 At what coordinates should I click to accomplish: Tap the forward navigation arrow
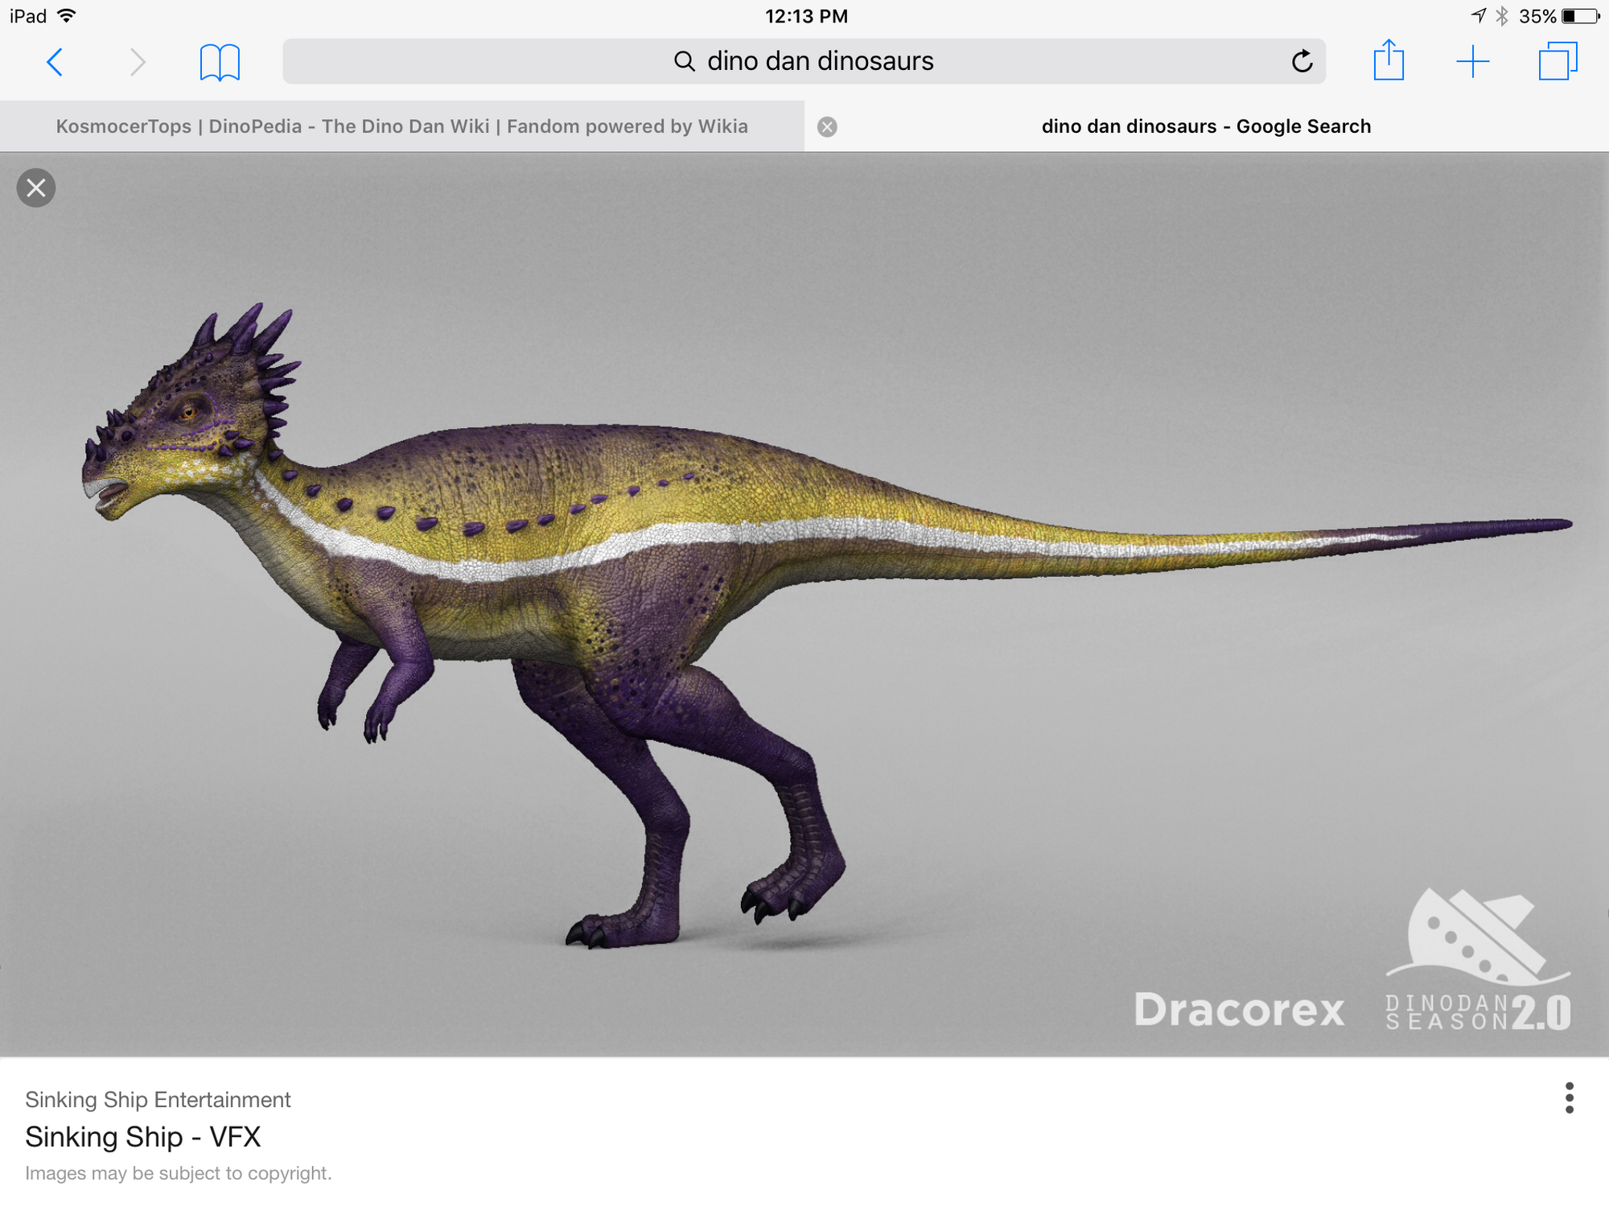pyautogui.click(x=138, y=62)
